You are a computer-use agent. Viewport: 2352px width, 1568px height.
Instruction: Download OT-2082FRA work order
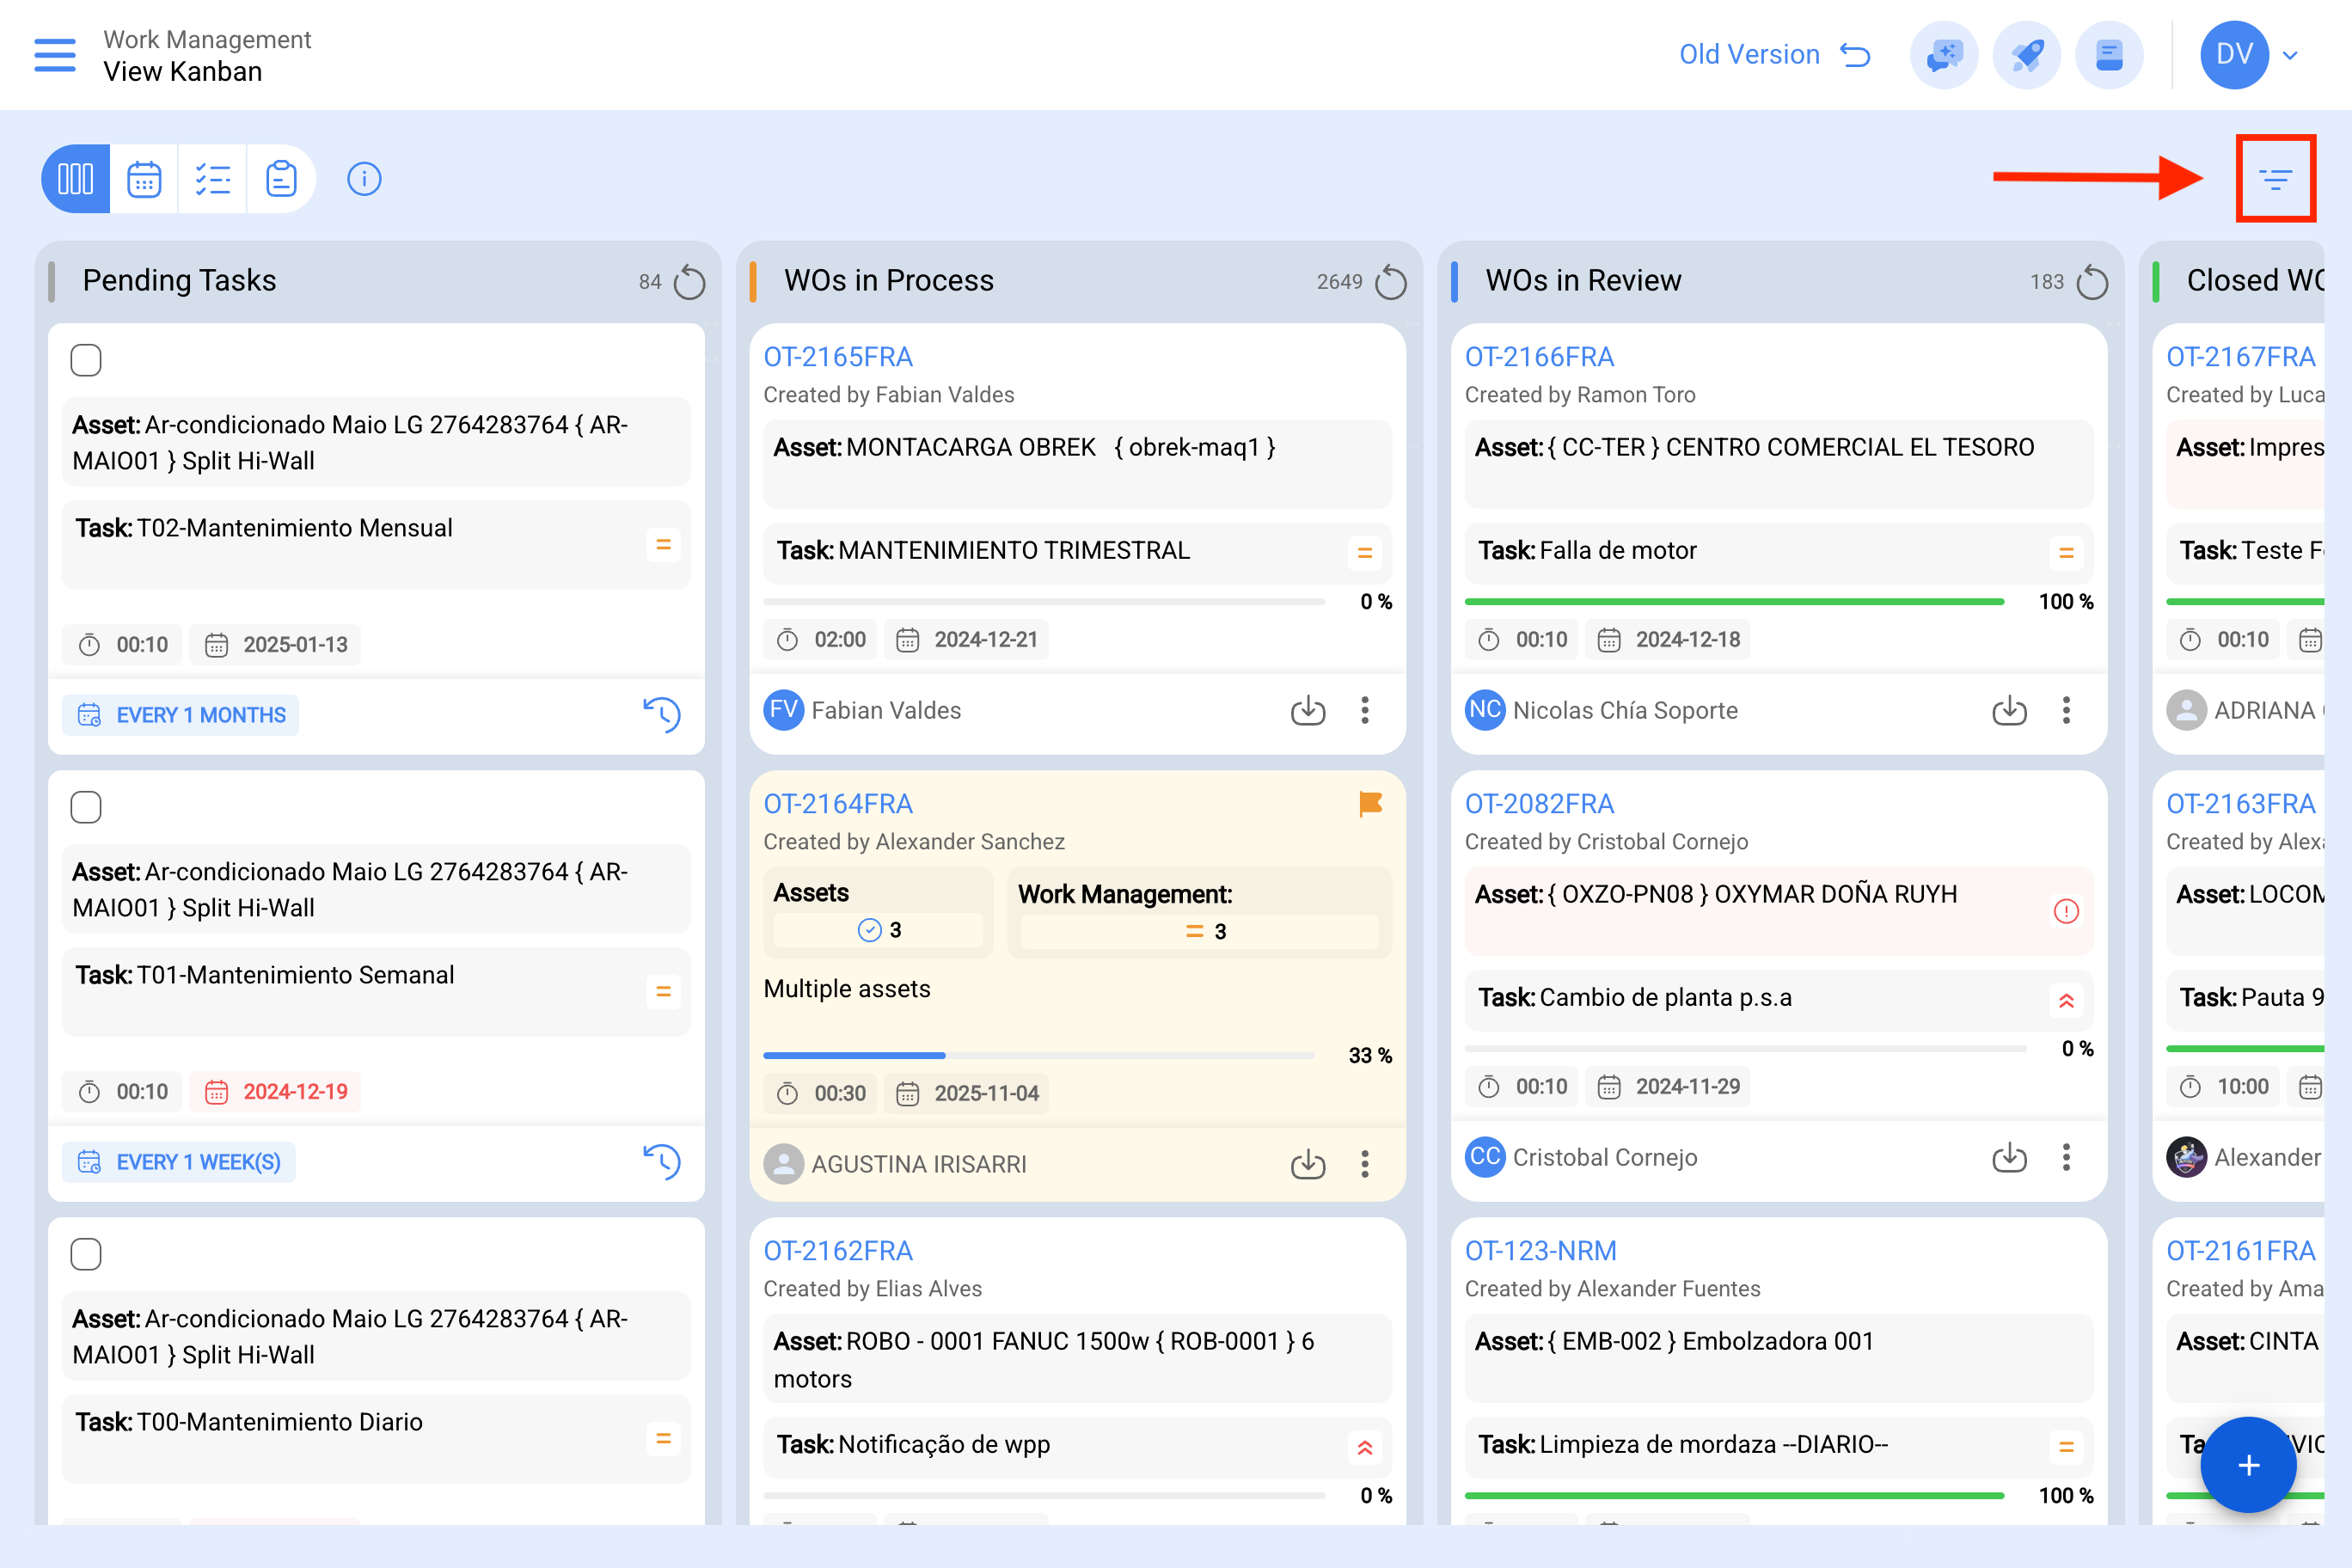(x=2010, y=1158)
